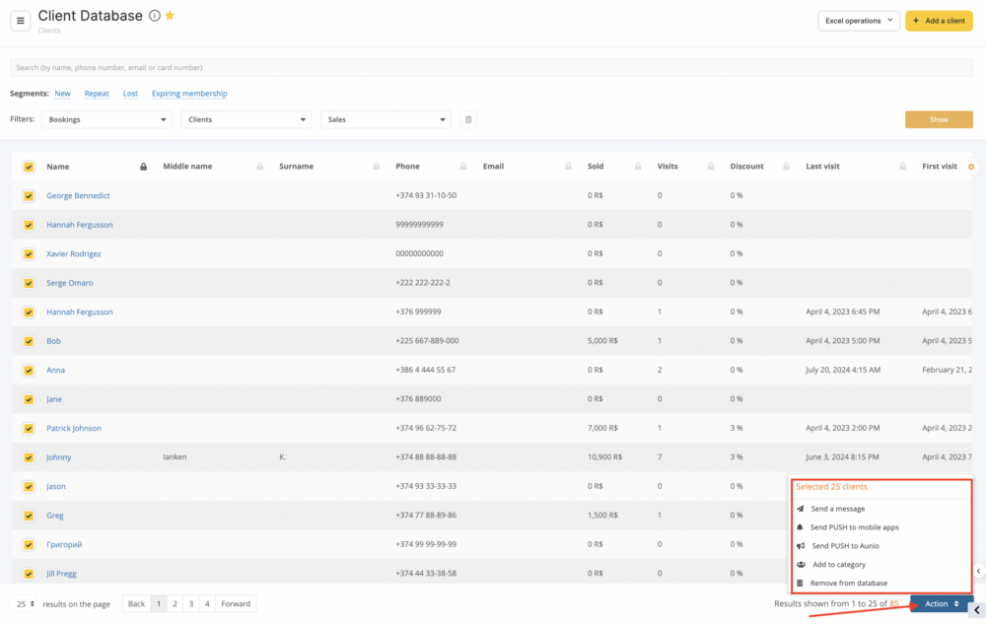Click the Visits column header
The width and height of the screenshot is (986, 624).
click(668, 167)
